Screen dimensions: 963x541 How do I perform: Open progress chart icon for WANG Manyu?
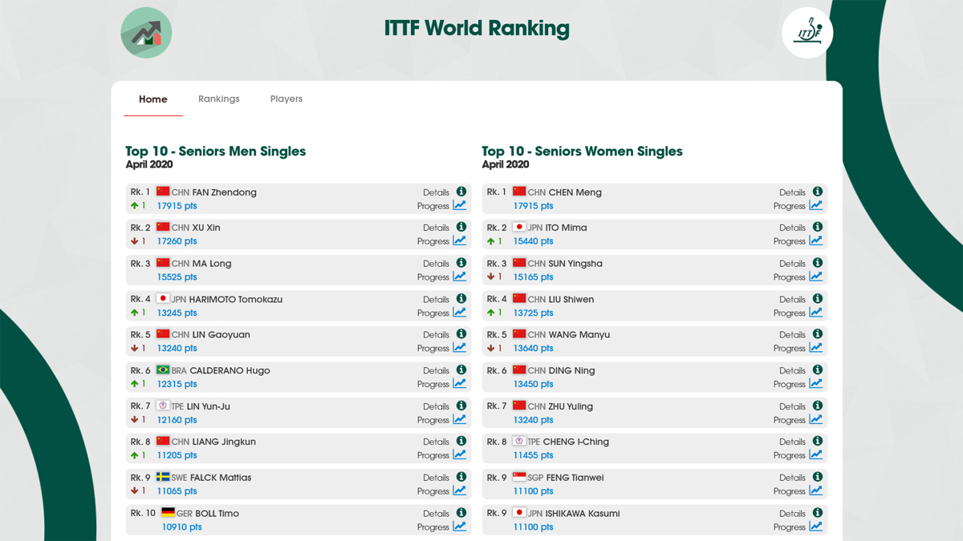click(815, 348)
